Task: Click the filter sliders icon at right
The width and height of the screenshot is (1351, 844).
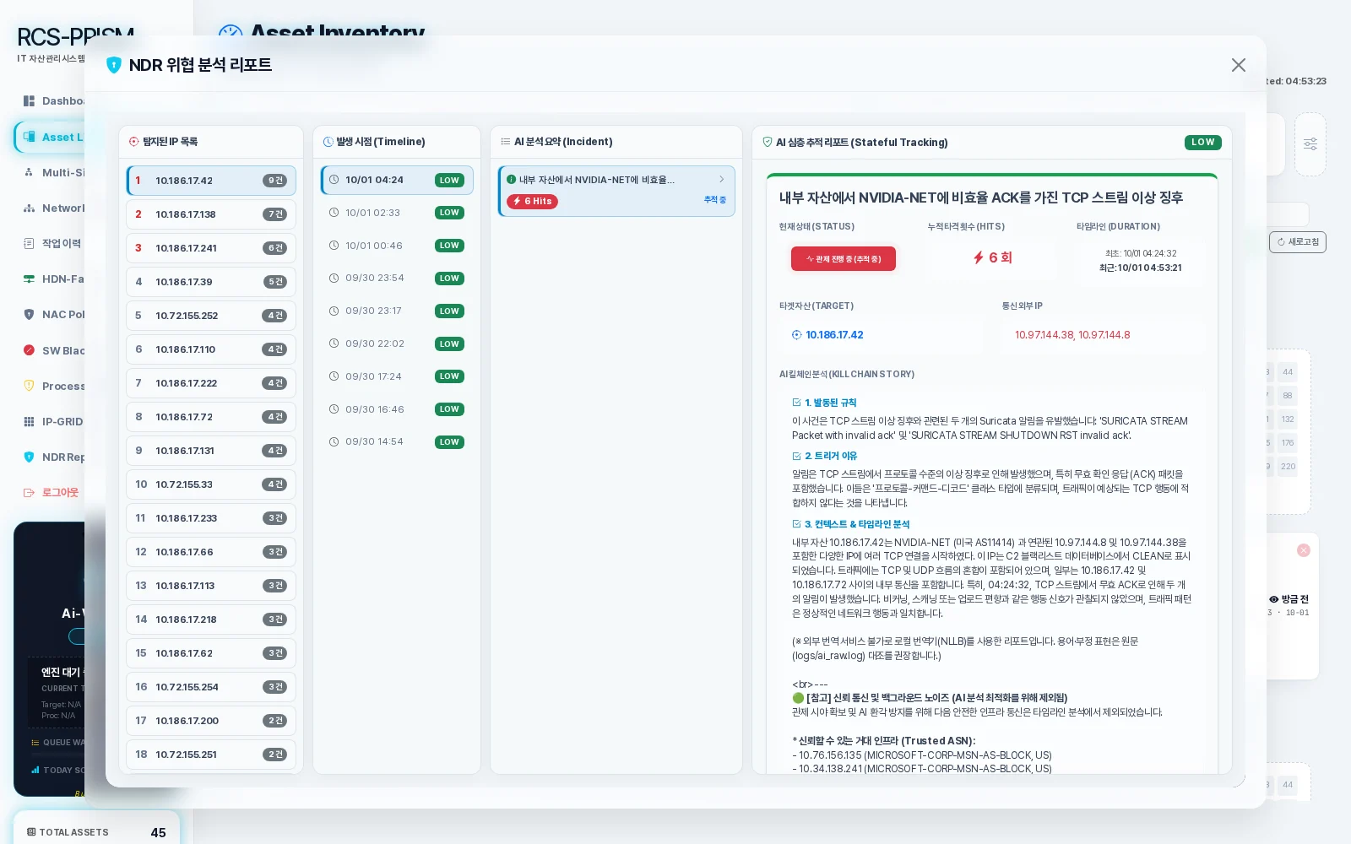Action: click(x=1310, y=144)
